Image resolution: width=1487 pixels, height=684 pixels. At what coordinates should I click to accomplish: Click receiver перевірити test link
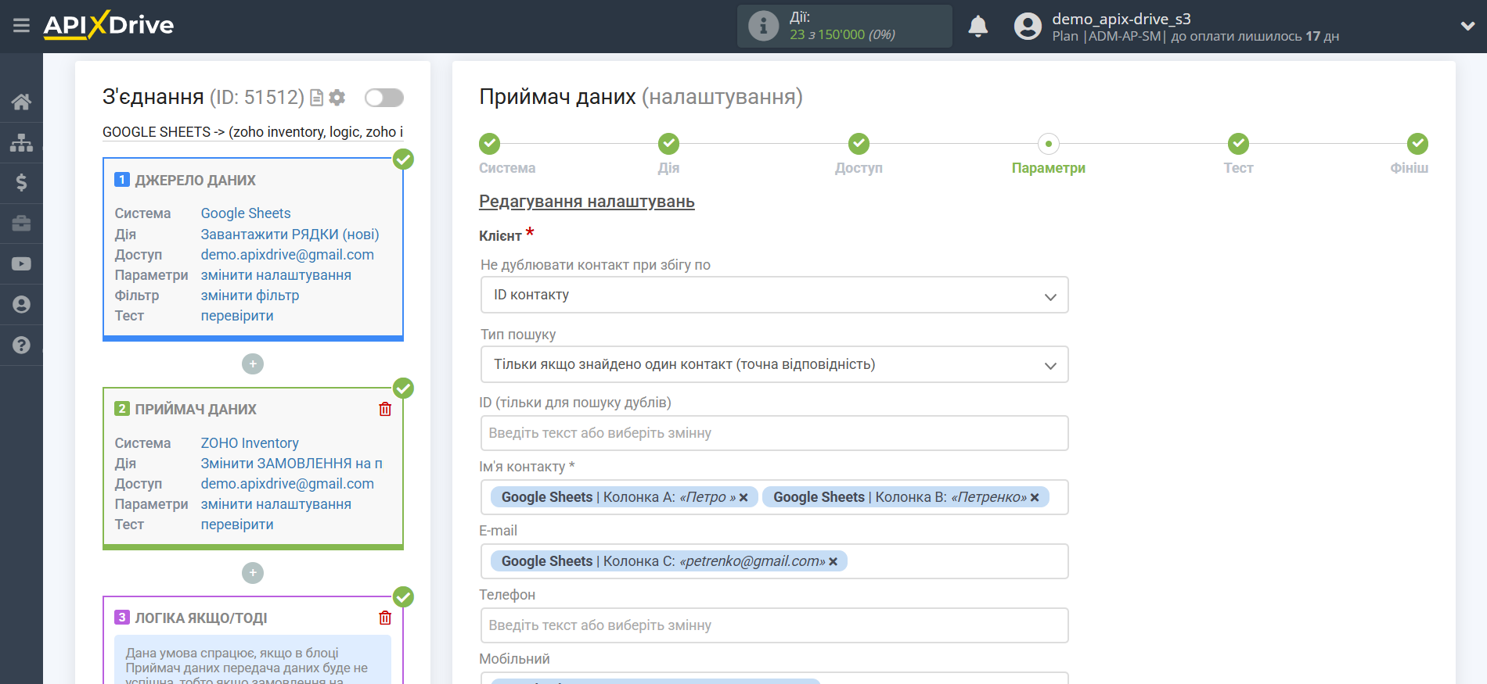point(237,525)
